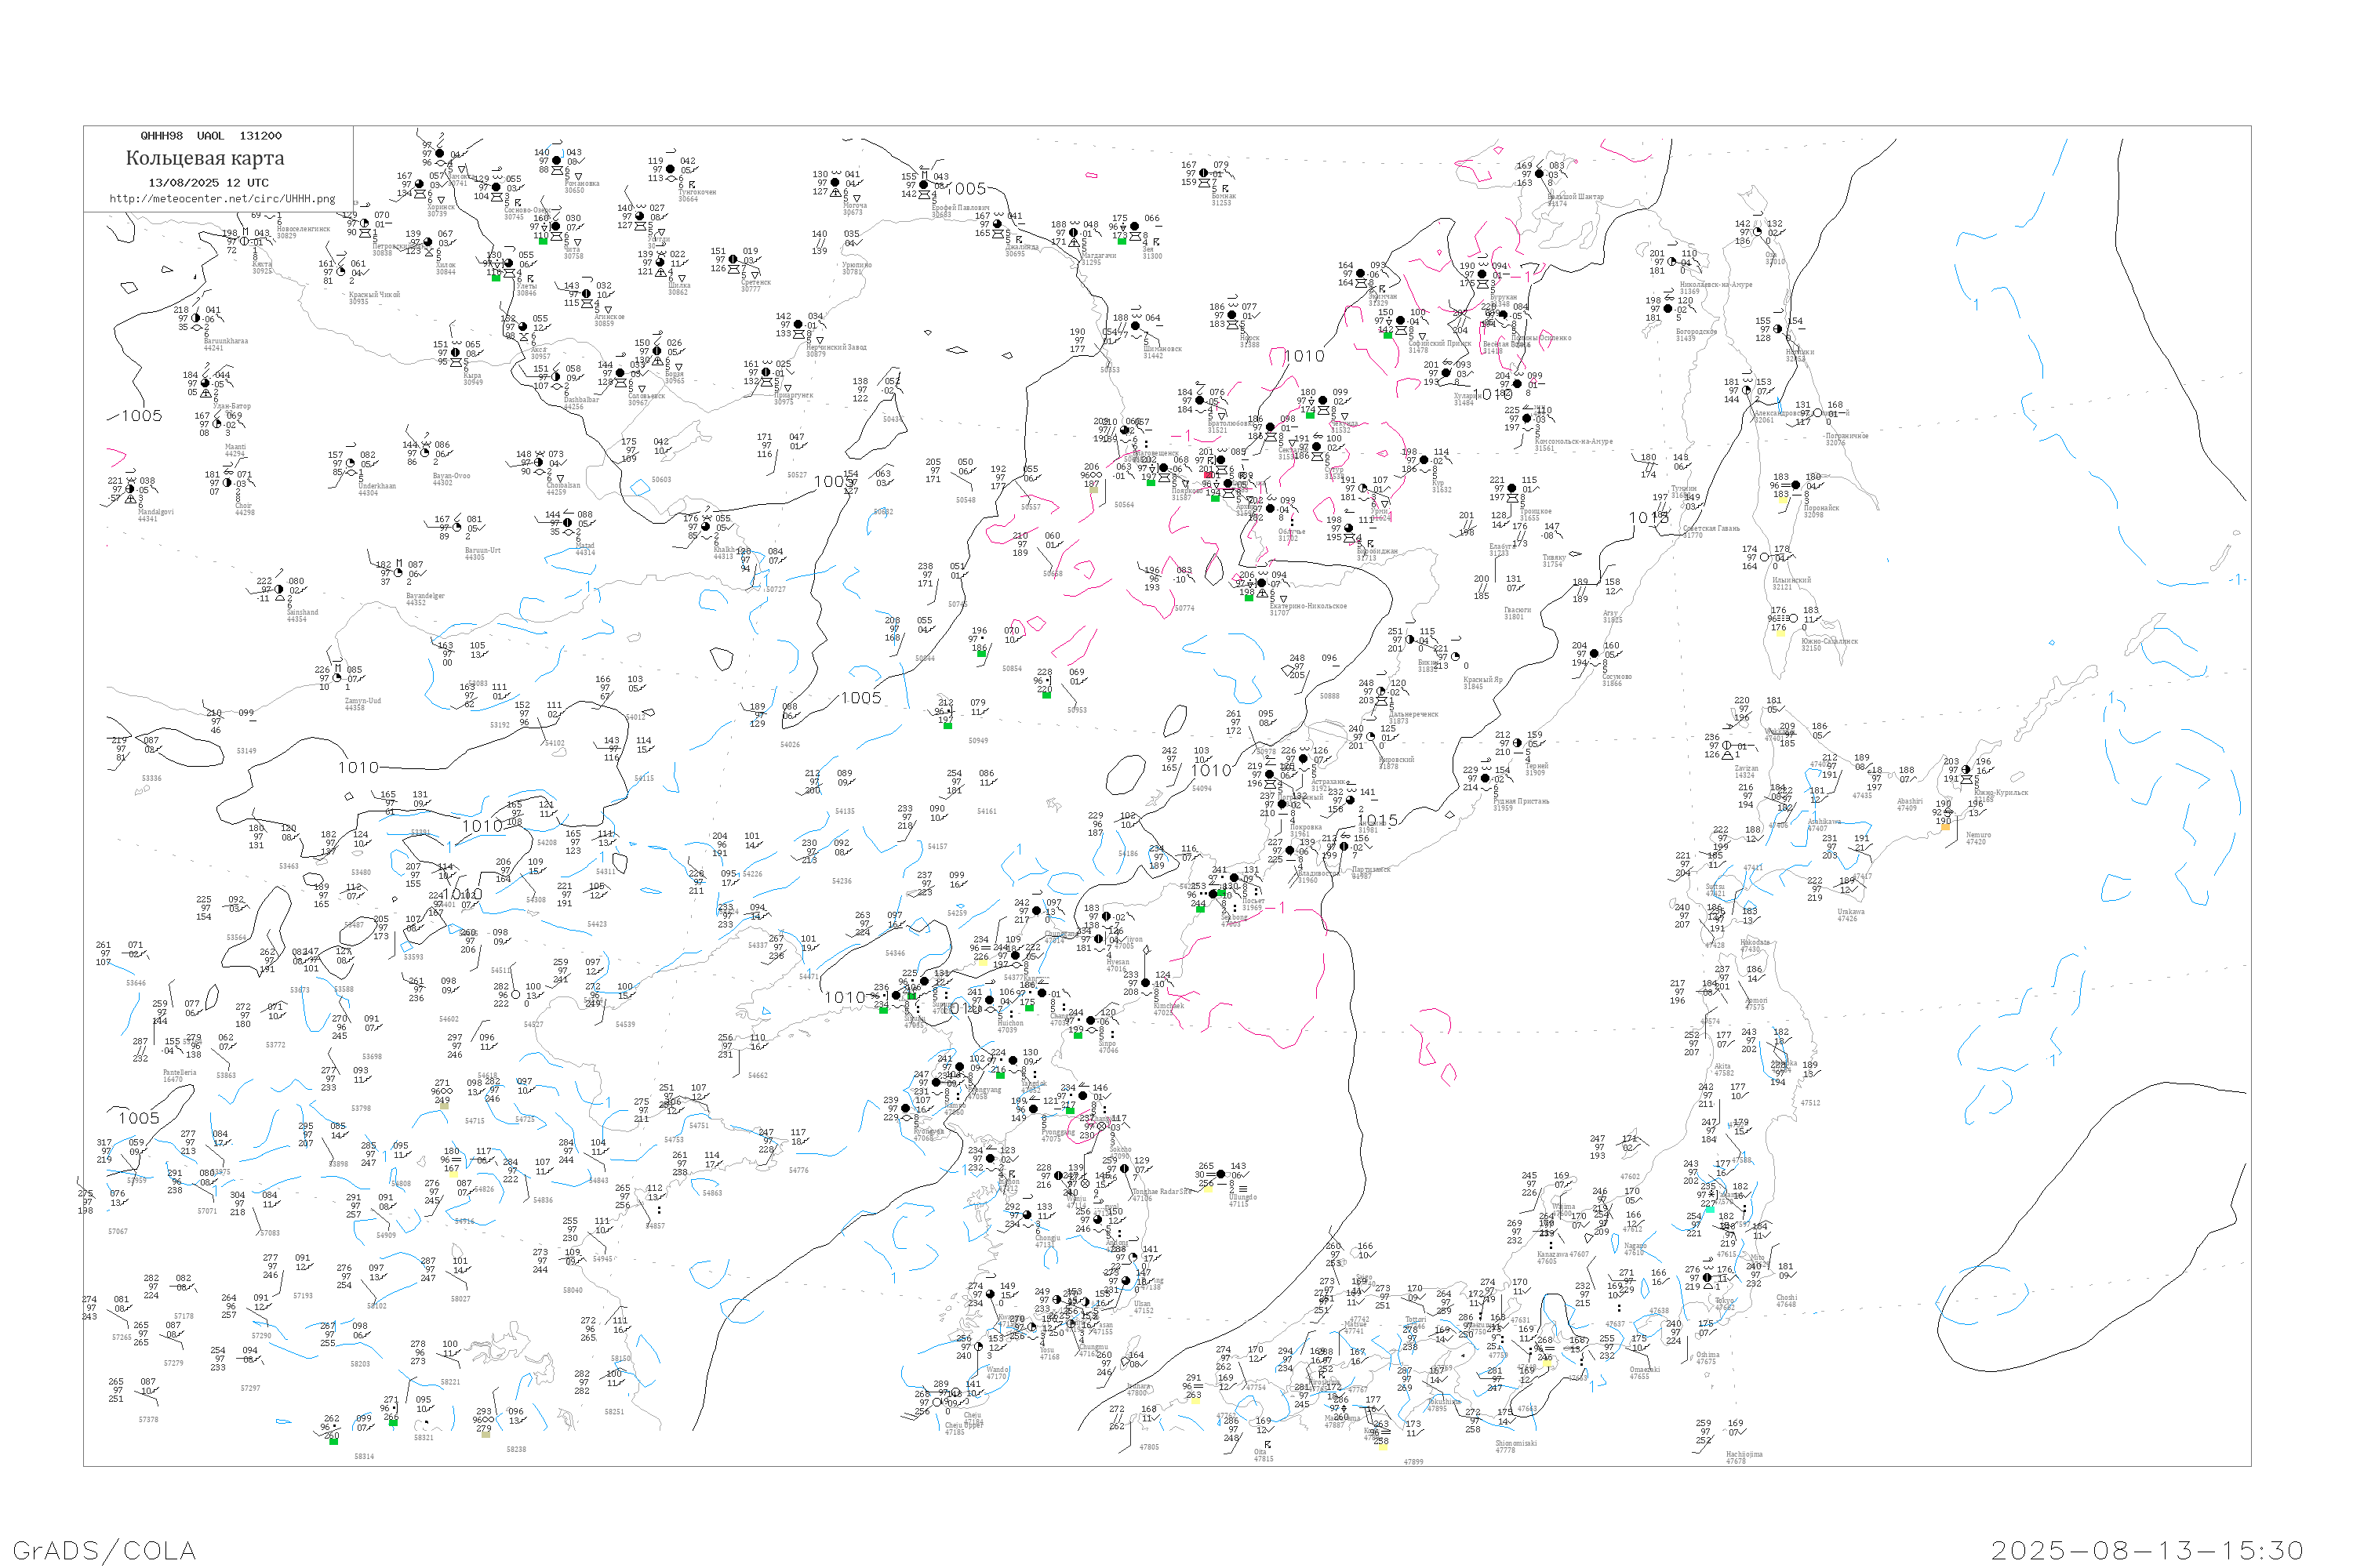Click the 2025-08-13-15:30 timestamp at bottom right
2353x1568 pixels.
tap(2147, 1550)
